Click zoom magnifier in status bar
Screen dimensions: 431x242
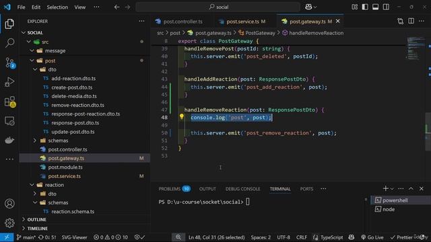tap(178, 237)
